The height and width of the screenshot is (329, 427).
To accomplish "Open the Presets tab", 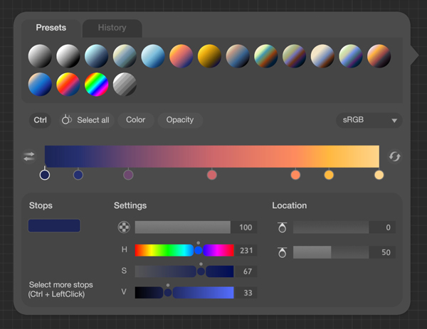I will pos(51,28).
